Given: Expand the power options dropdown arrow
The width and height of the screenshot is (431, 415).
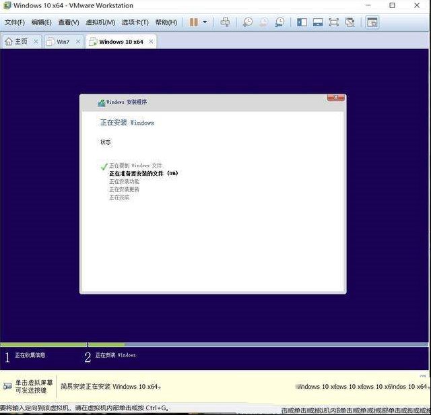Looking at the screenshot, I should point(205,22).
